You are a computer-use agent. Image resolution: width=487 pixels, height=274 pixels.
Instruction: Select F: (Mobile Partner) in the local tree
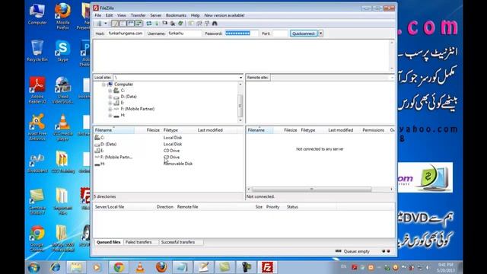click(138, 109)
